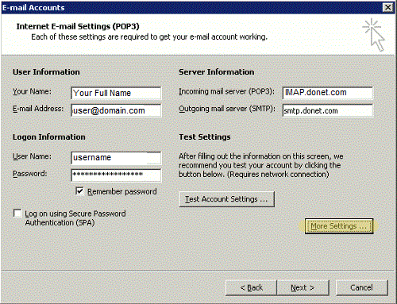Edit the Outgoing mail server (SMTP) field
The height and width of the screenshot is (304, 397).
(x=328, y=110)
